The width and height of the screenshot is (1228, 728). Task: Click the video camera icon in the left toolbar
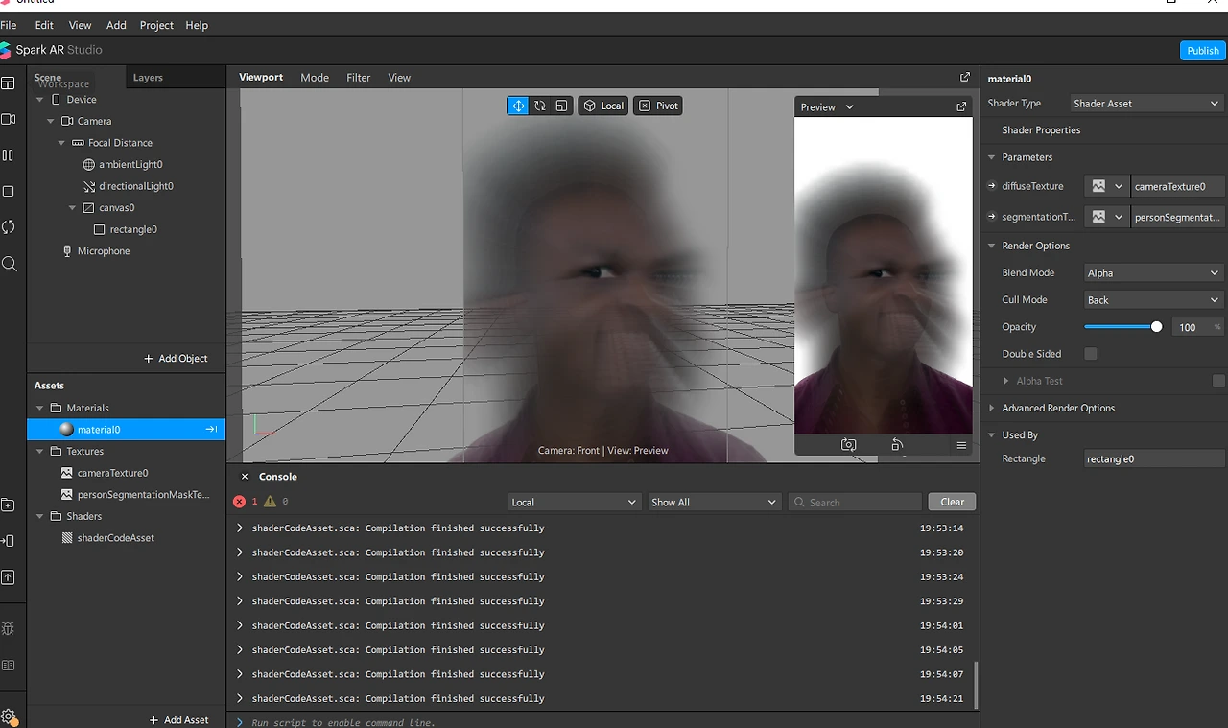click(x=9, y=119)
